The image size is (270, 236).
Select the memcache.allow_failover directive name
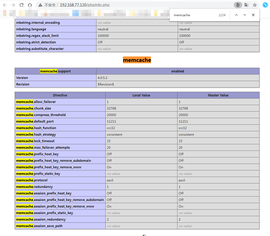pos(36,102)
